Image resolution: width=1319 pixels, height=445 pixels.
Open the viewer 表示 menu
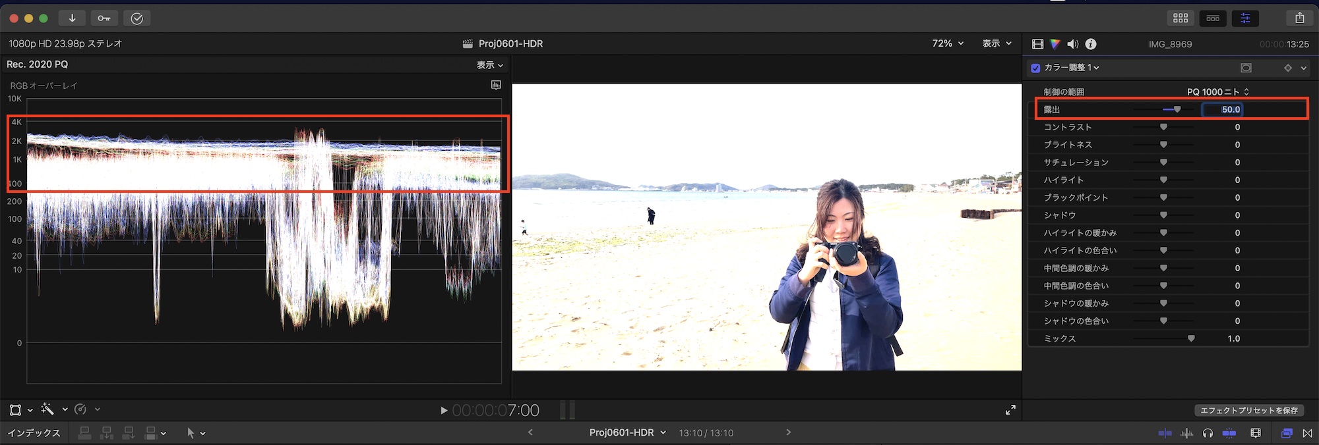coord(997,43)
